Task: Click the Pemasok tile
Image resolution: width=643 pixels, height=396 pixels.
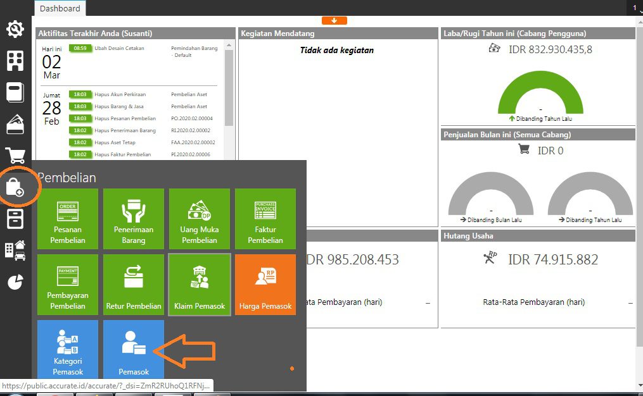Action: coord(134,349)
